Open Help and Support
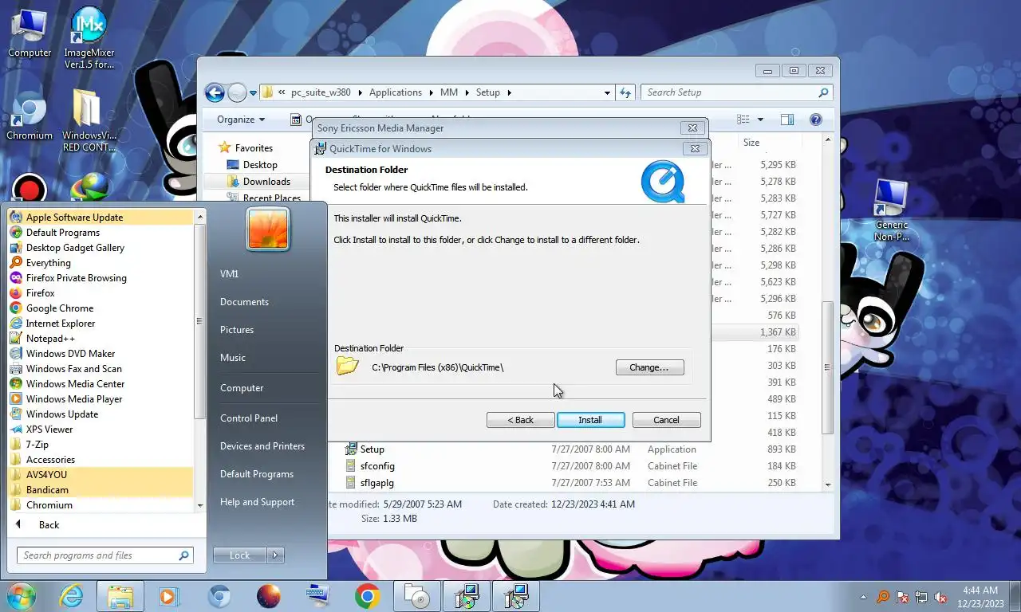Screen dimensions: 1021x612 (x=257, y=501)
